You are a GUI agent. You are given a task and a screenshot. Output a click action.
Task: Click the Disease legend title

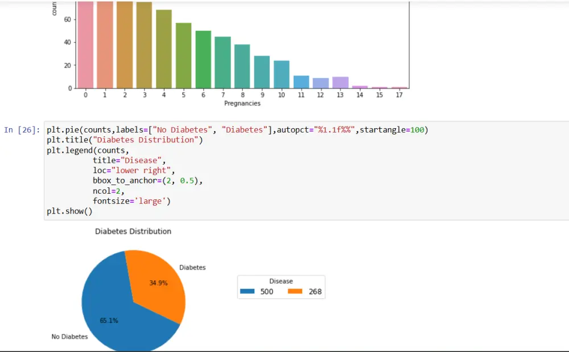point(281,281)
